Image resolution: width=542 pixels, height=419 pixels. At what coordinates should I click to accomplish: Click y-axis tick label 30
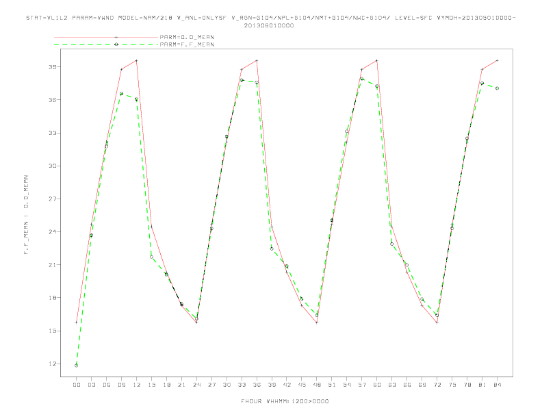pyautogui.click(x=53, y=166)
